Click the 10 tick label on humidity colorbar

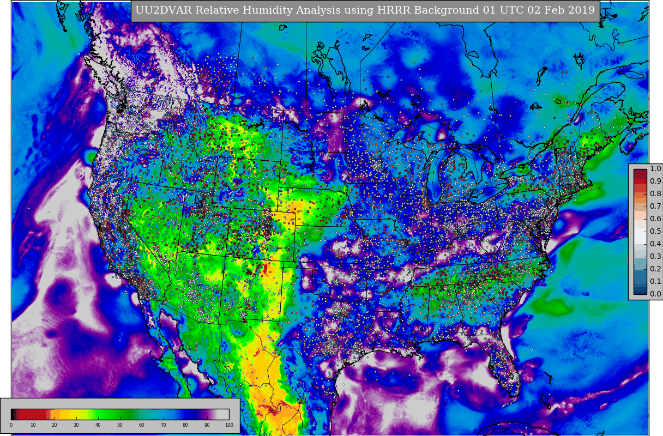click(33, 425)
